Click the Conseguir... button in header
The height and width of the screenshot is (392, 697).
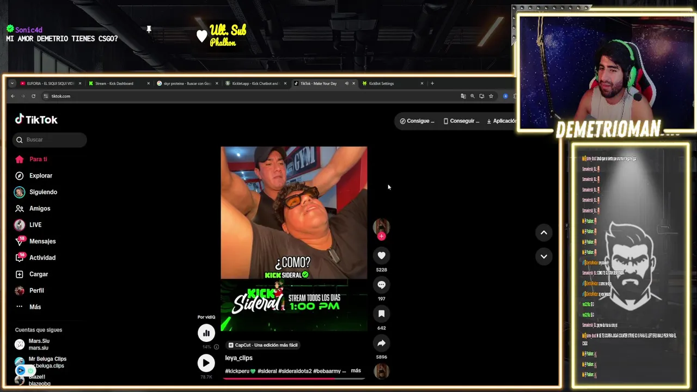(461, 121)
